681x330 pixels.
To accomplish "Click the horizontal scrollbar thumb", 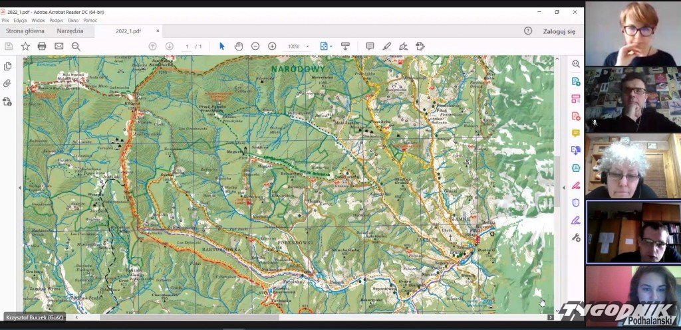I will click(x=189, y=317).
